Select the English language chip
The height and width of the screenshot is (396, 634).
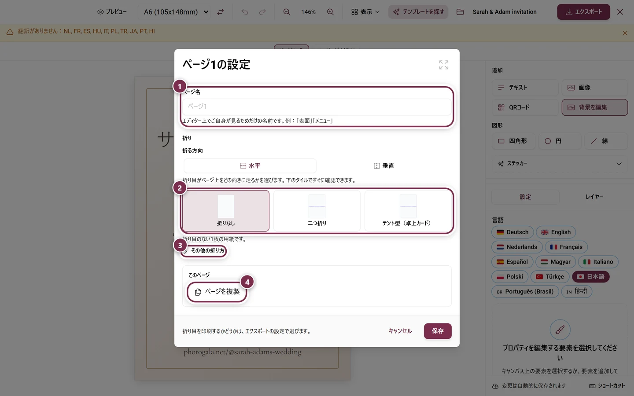(556, 232)
